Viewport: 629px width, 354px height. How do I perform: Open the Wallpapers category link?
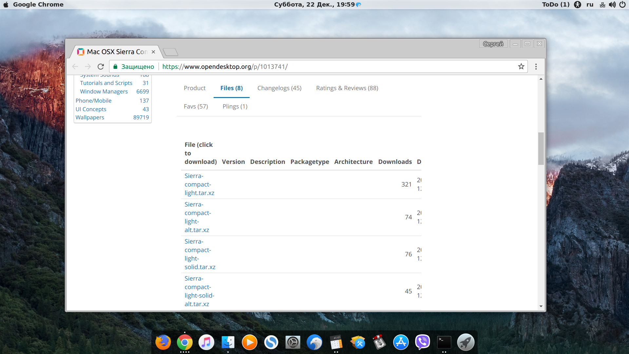coord(90,117)
